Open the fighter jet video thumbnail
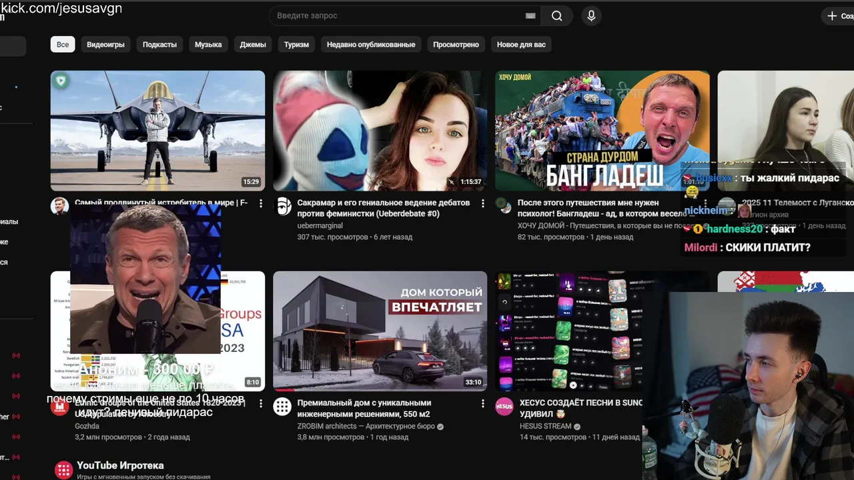 157,131
